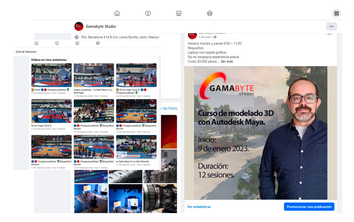Open the page header three-dot options button

[332, 27]
